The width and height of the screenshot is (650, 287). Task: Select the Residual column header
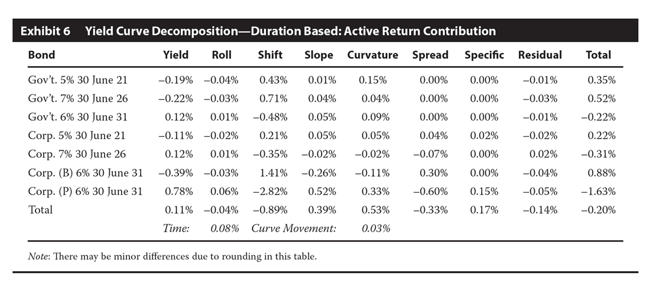pyautogui.click(x=539, y=55)
